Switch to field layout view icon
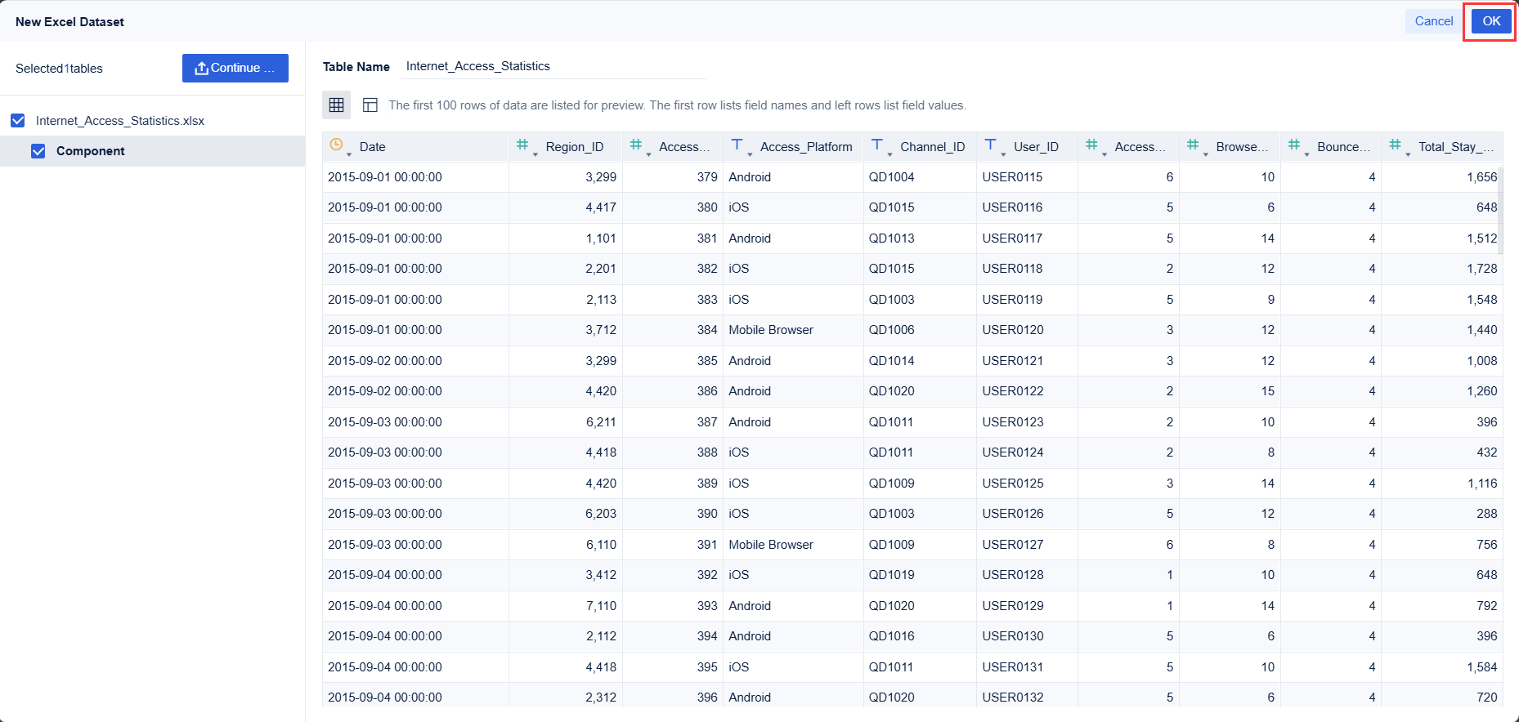 pyautogui.click(x=370, y=105)
